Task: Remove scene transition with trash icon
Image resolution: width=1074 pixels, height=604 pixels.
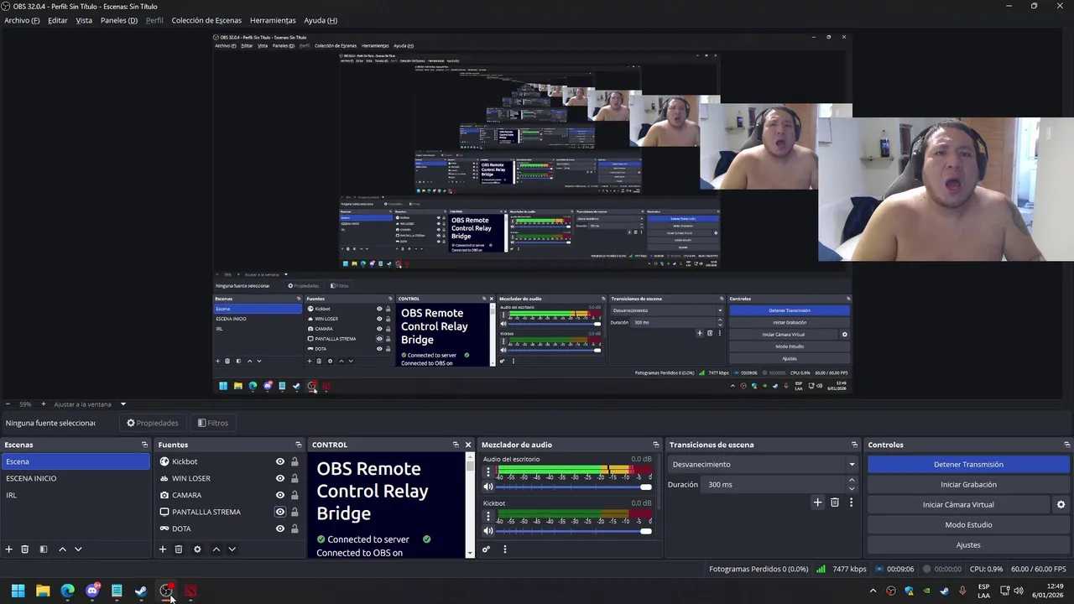Action: [834, 502]
